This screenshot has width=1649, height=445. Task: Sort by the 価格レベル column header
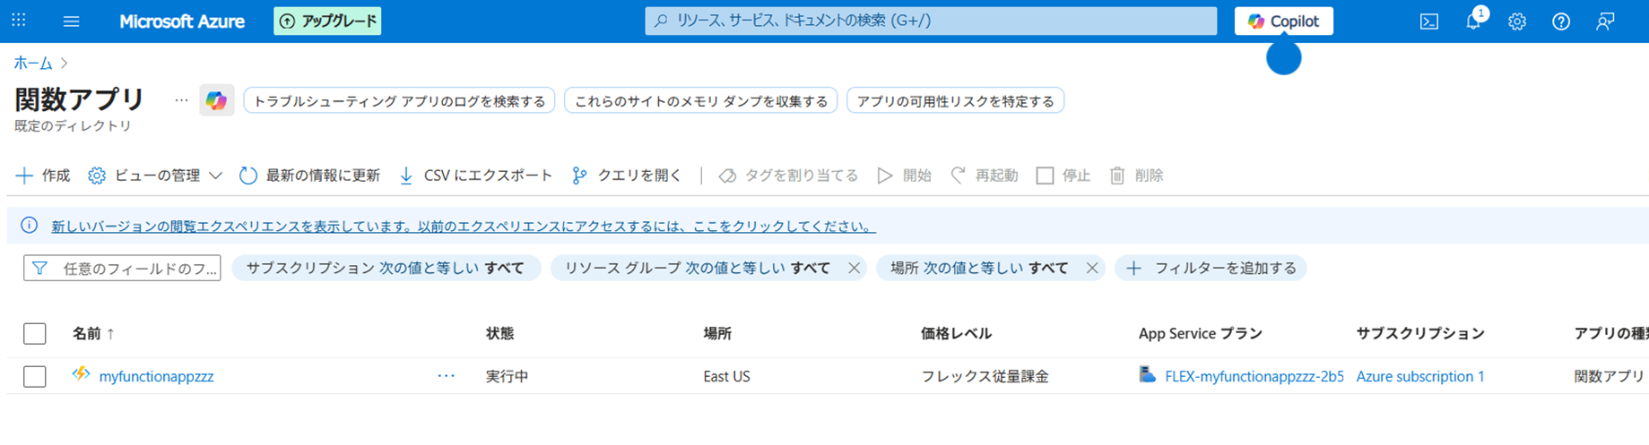coord(956,333)
